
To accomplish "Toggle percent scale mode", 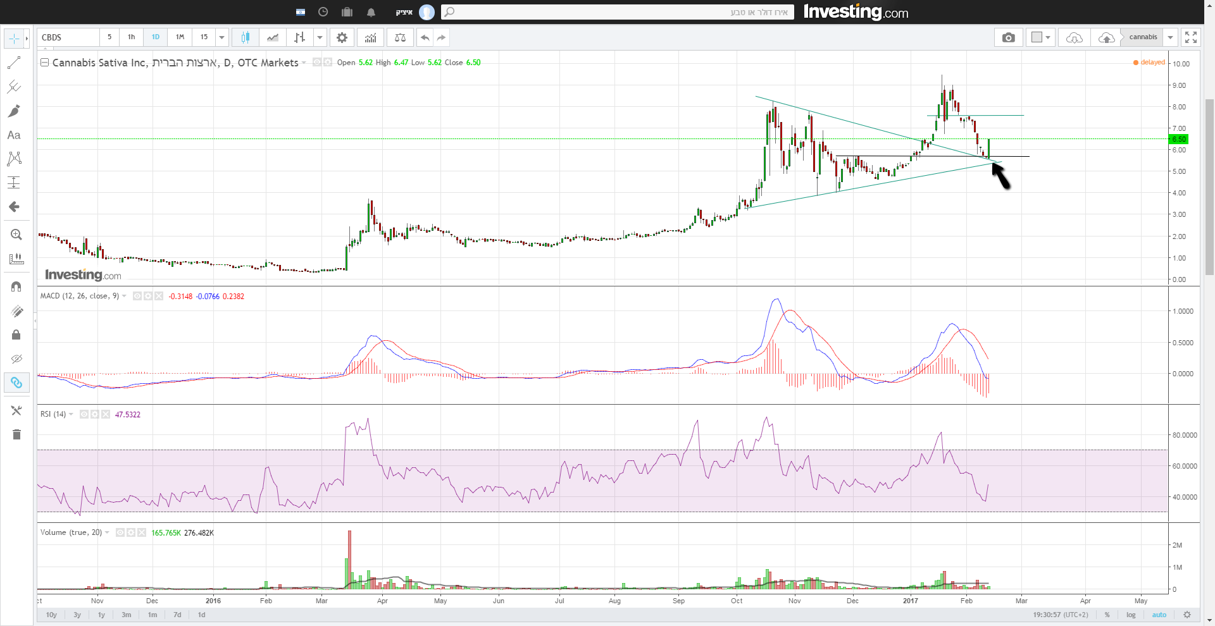I will [1107, 615].
